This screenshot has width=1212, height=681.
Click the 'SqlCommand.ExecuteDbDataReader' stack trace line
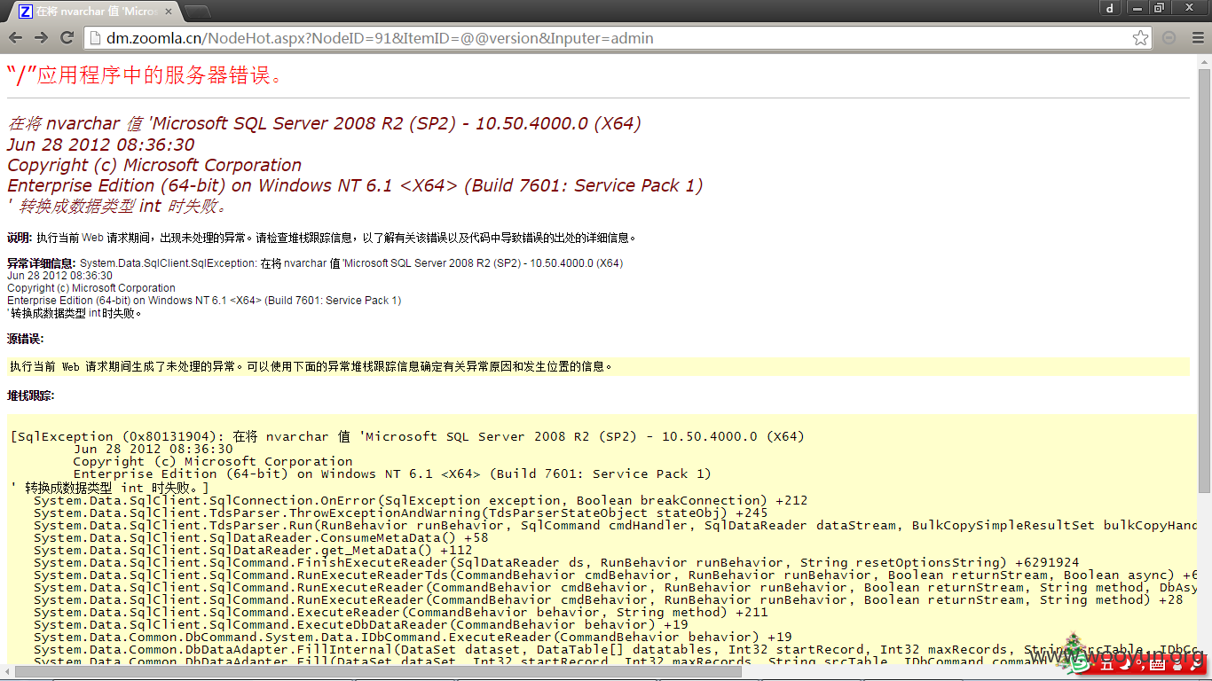coord(361,624)
